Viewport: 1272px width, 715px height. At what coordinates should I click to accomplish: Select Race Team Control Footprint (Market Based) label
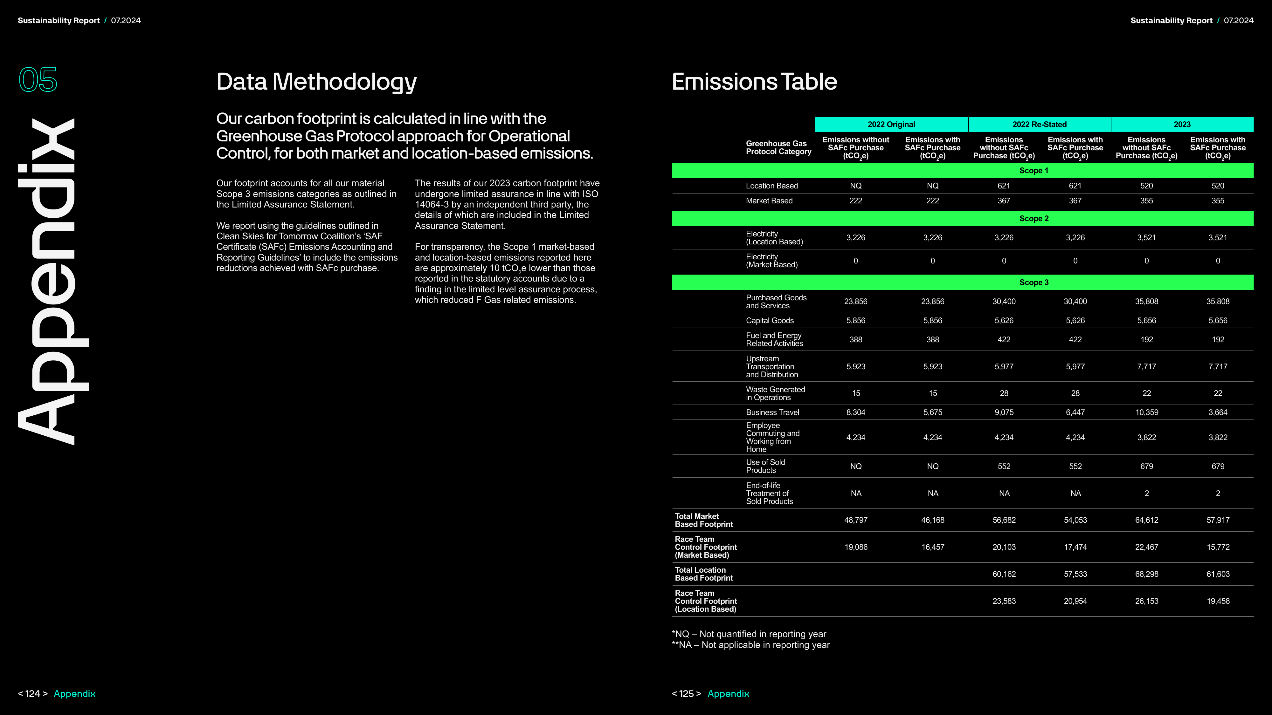pyautogui.click(x=706, y=547)
